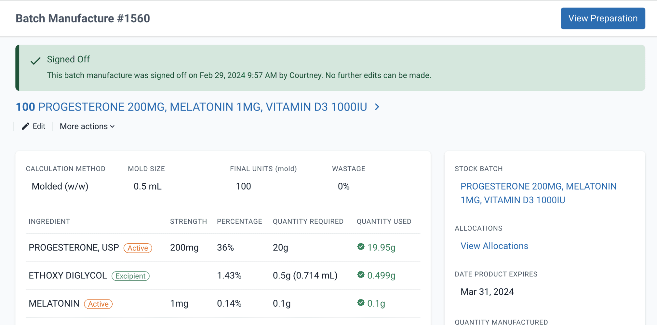Click the QUANTITY REQUIRED column header
657x325 pixels.
coord(308,221)
